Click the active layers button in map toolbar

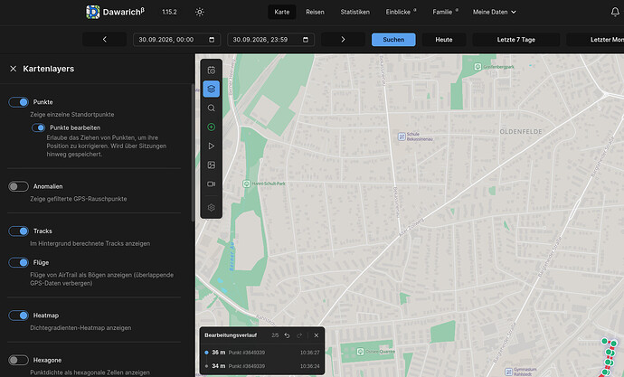point(212,89)
